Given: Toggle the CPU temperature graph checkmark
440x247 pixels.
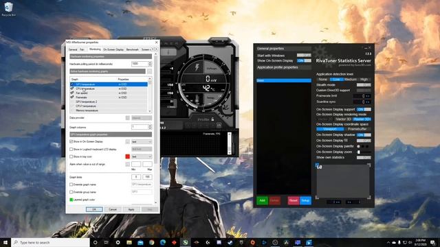Looking at the screenshot, I should point(72,89).
